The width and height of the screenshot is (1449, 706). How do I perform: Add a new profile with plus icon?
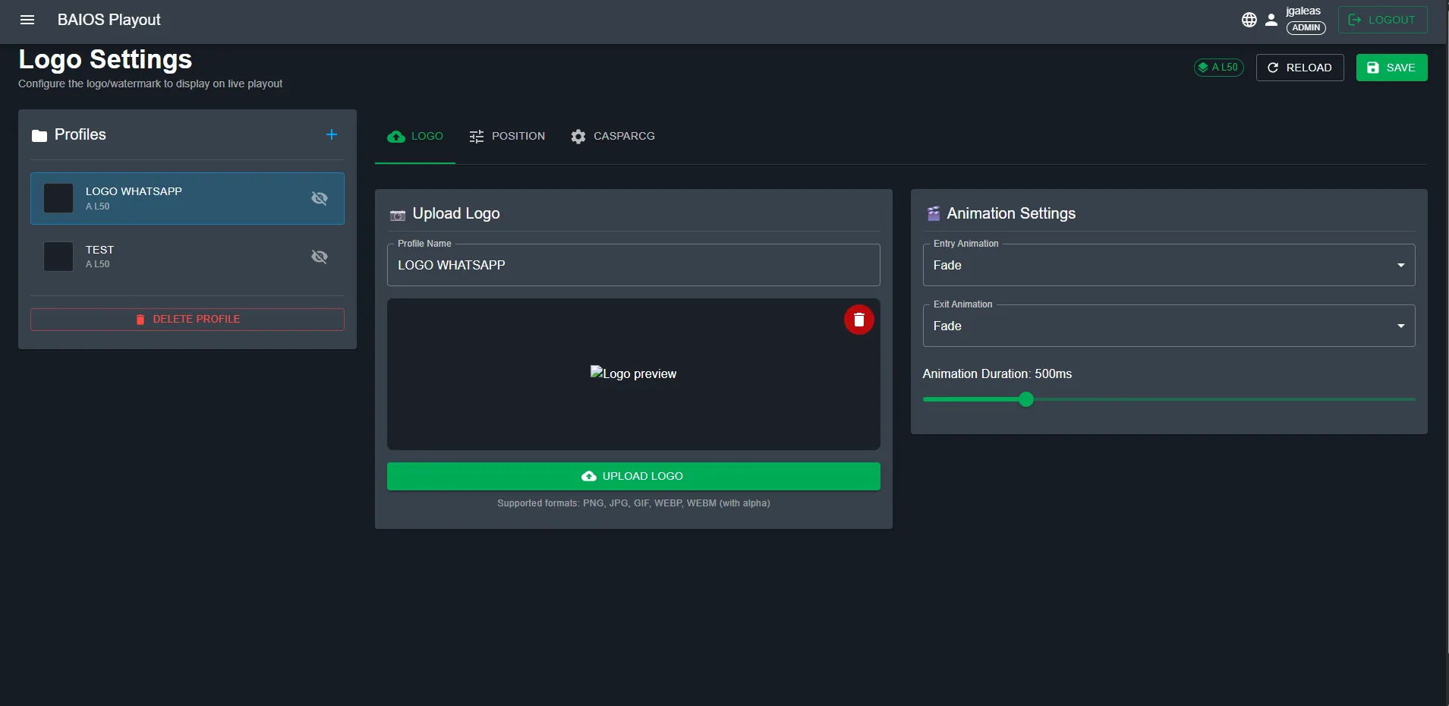332,134
